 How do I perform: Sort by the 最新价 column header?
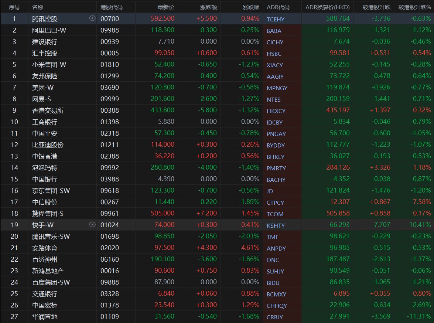[166, 7]
